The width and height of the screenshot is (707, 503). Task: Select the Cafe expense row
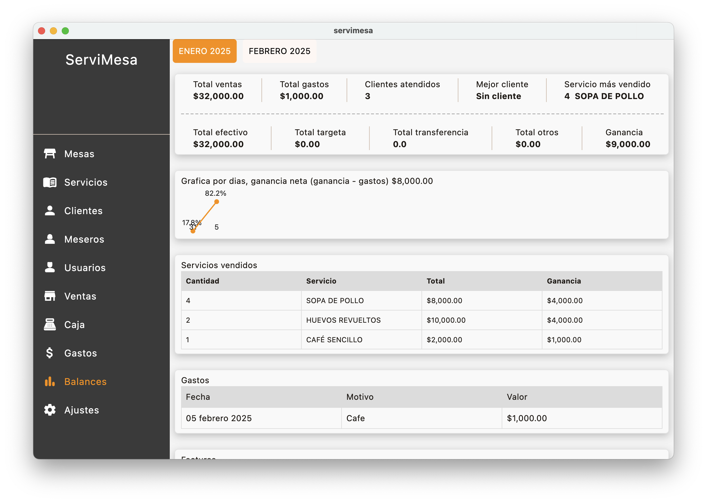coord(355,418)
